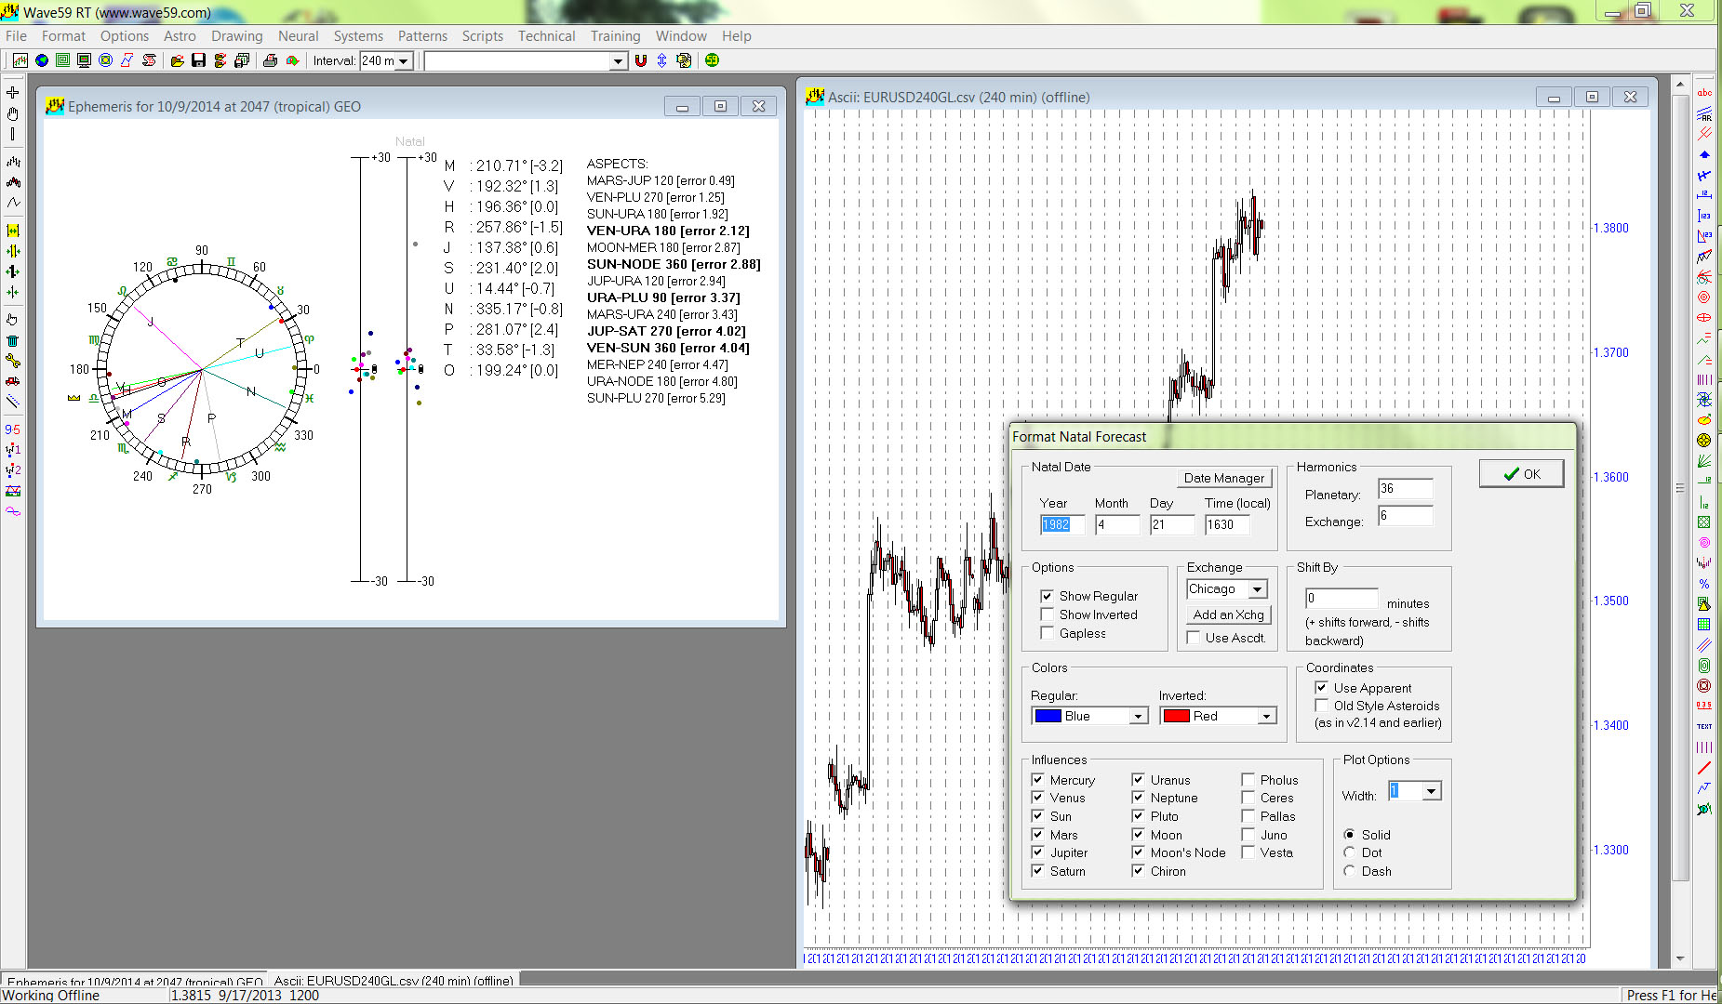Click the red magnet icon in toolbar
The width and height of the screenshot is (1722, 1004).
640,60
